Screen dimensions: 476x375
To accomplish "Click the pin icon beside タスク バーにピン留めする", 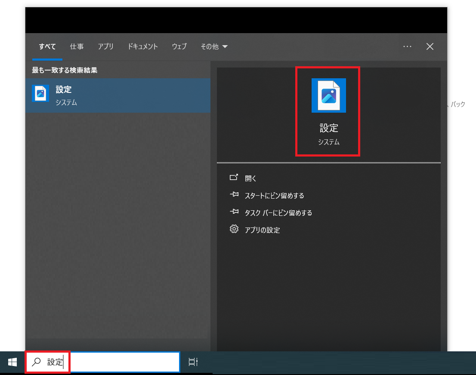I will (234, 212).
